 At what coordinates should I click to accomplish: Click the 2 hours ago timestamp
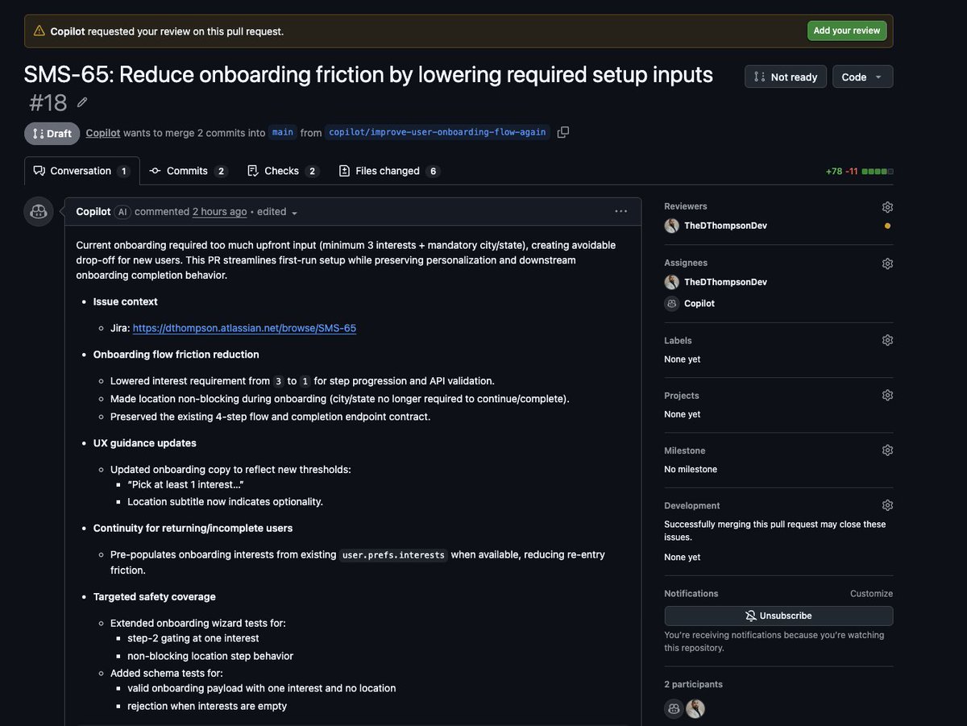pos(219,211)
